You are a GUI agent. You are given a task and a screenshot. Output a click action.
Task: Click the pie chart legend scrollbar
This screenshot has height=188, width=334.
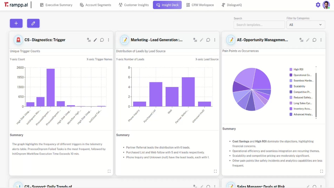pyautogui.click(x=316, y=95)
